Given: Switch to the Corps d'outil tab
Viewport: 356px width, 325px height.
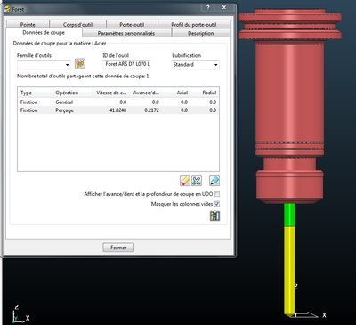Looking at the screenshot, I should pos(77,24).
